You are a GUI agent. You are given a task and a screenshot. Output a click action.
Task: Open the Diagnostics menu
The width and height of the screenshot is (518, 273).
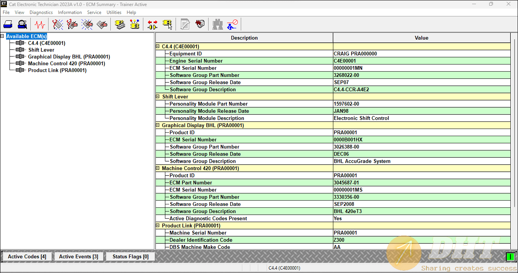click(x=41, y=12)
